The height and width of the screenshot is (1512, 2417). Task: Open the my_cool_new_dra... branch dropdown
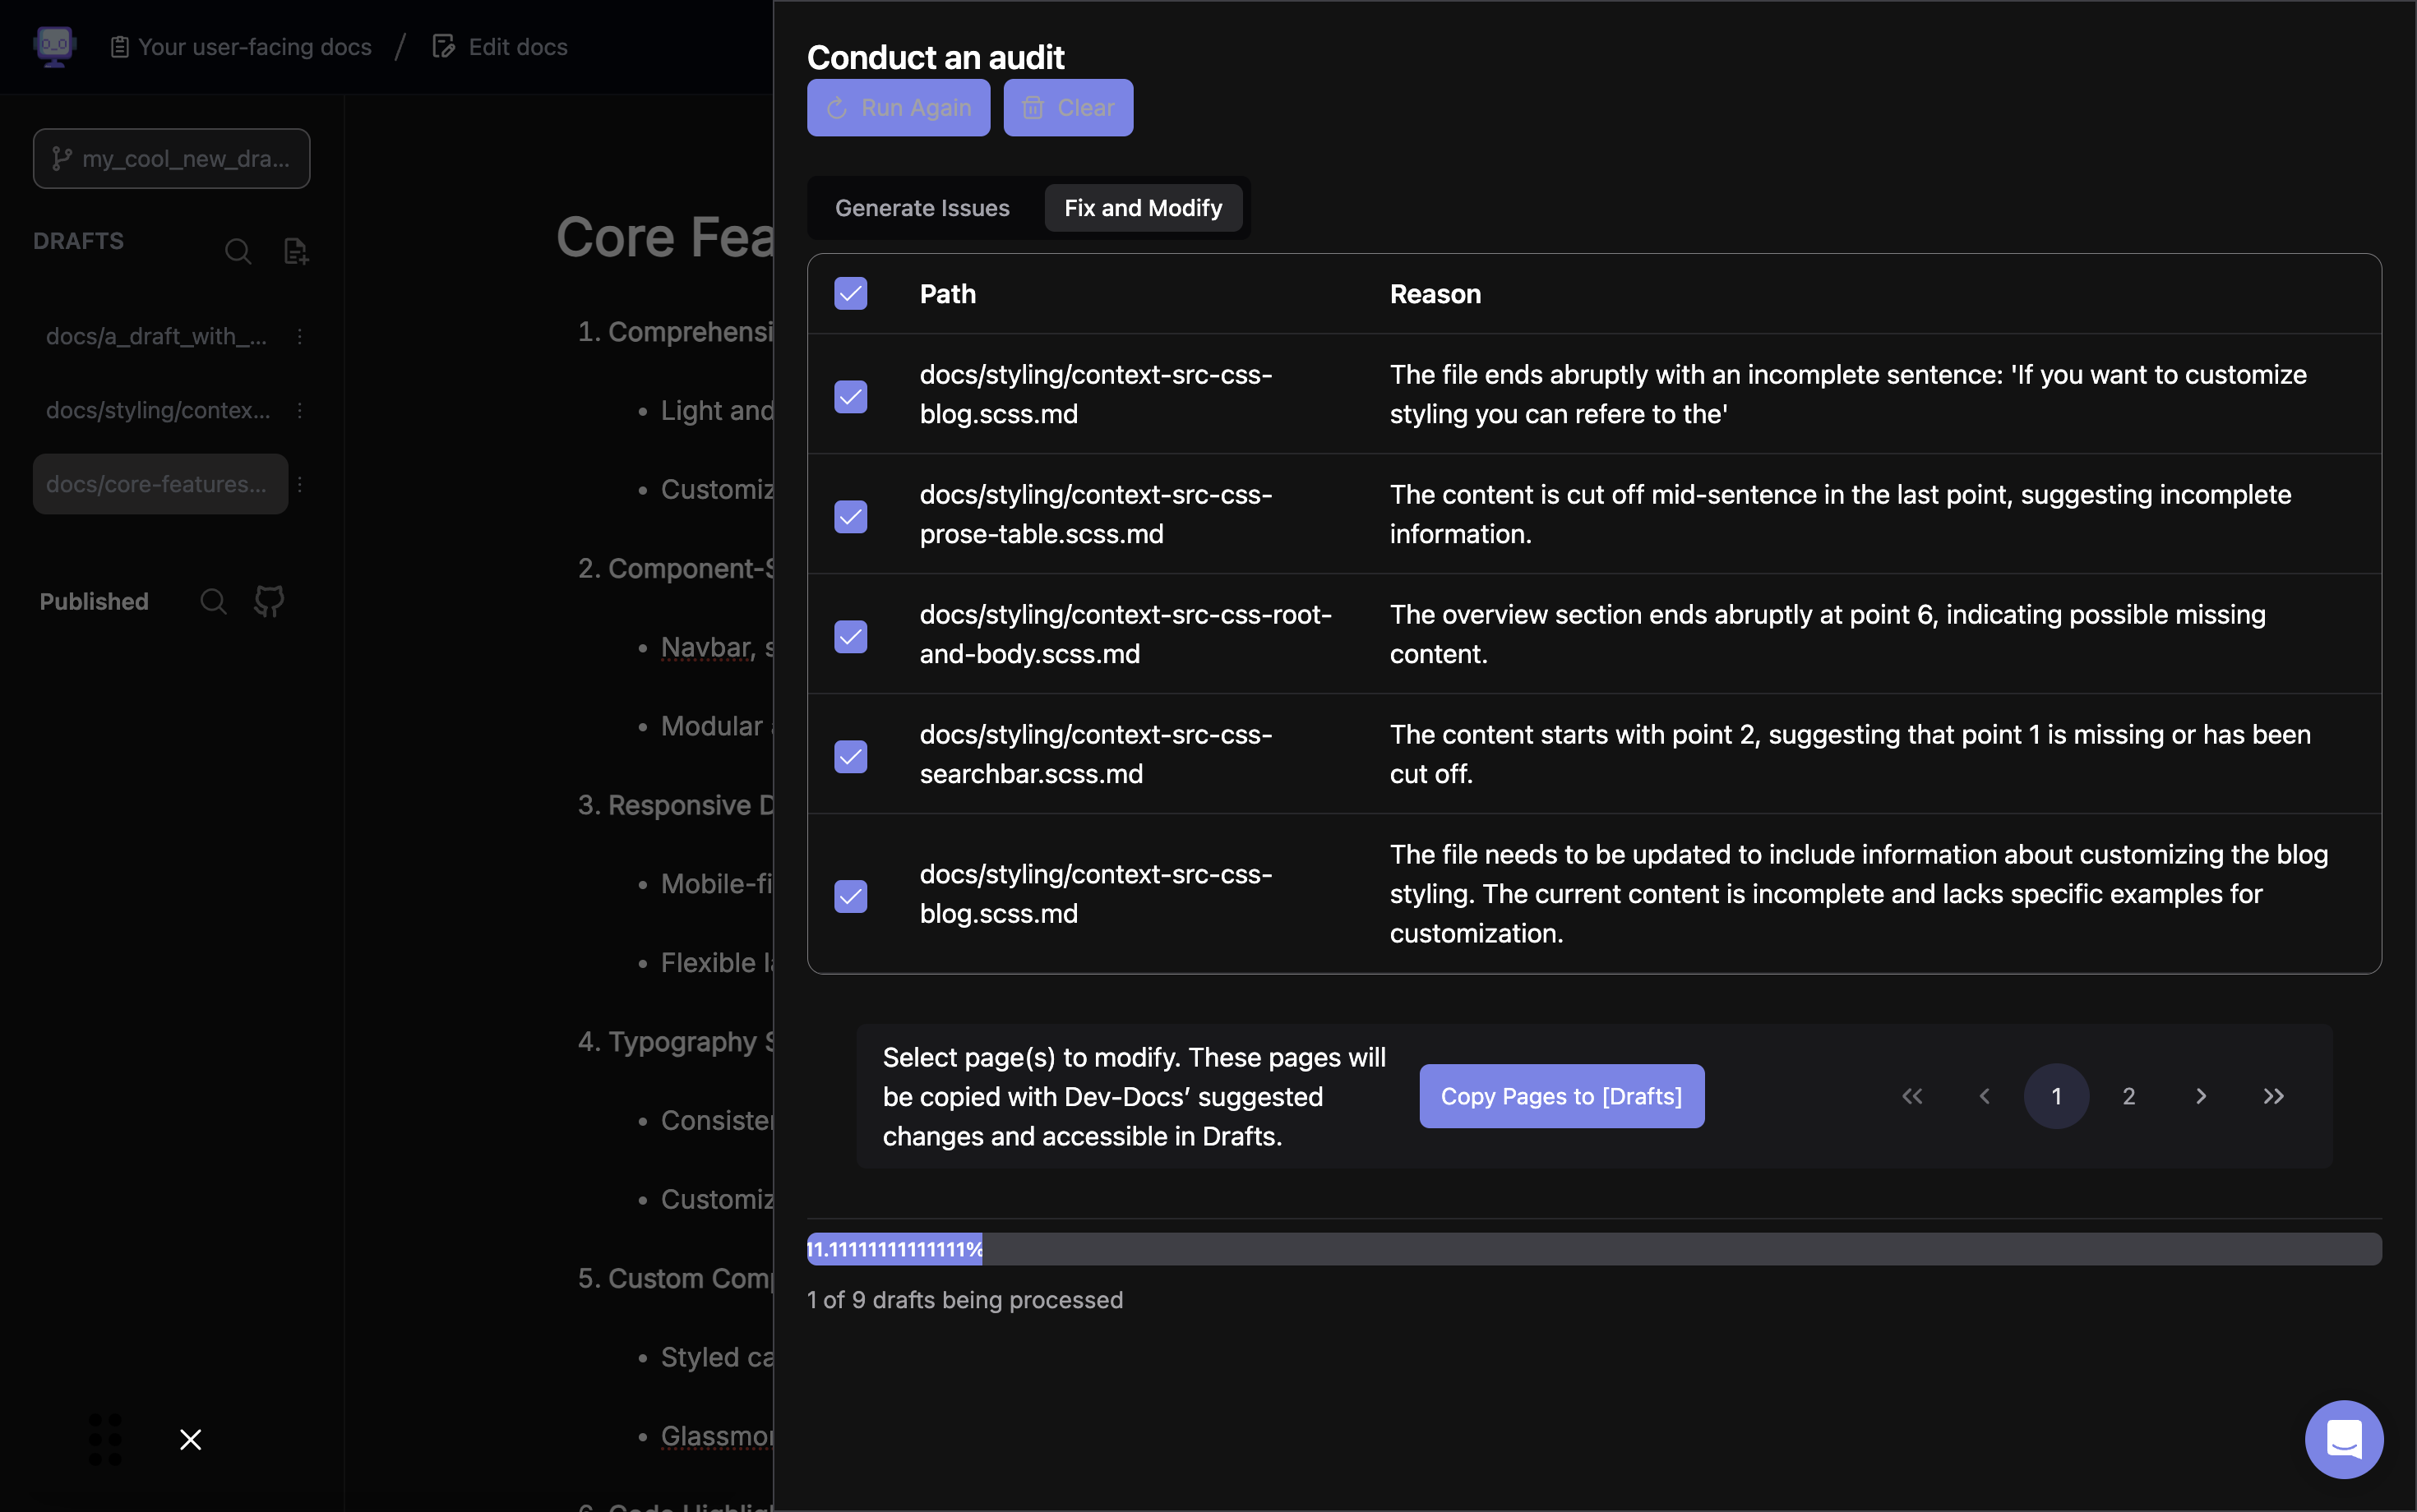click(x=171, y=158)
